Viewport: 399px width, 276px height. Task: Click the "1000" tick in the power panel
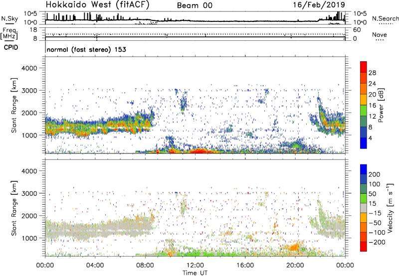29,135
